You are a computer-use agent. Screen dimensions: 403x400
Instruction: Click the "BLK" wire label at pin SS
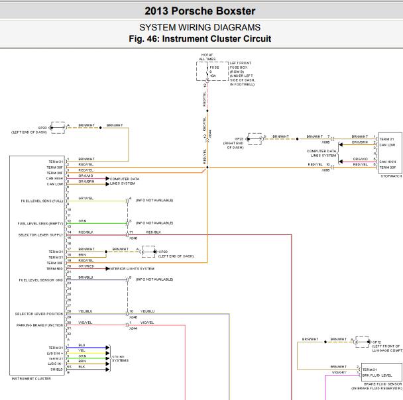[x=82, y=367]
